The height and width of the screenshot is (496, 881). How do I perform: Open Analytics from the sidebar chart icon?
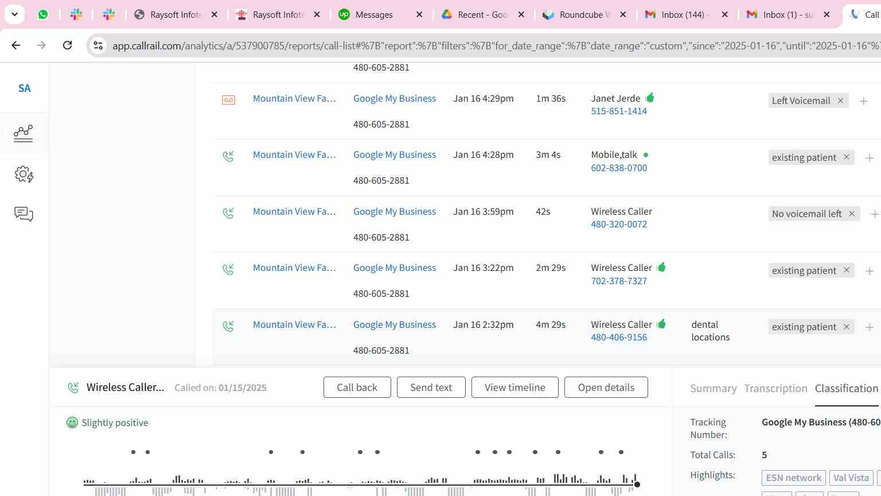(x=24, y=133)
